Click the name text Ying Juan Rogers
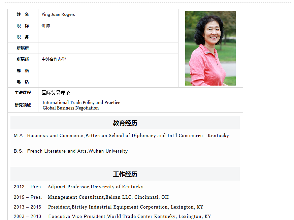294x220 pixels. point(58,14)
